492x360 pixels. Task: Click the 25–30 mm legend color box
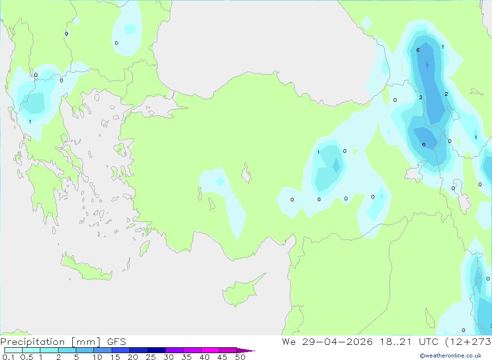(156, 350)
